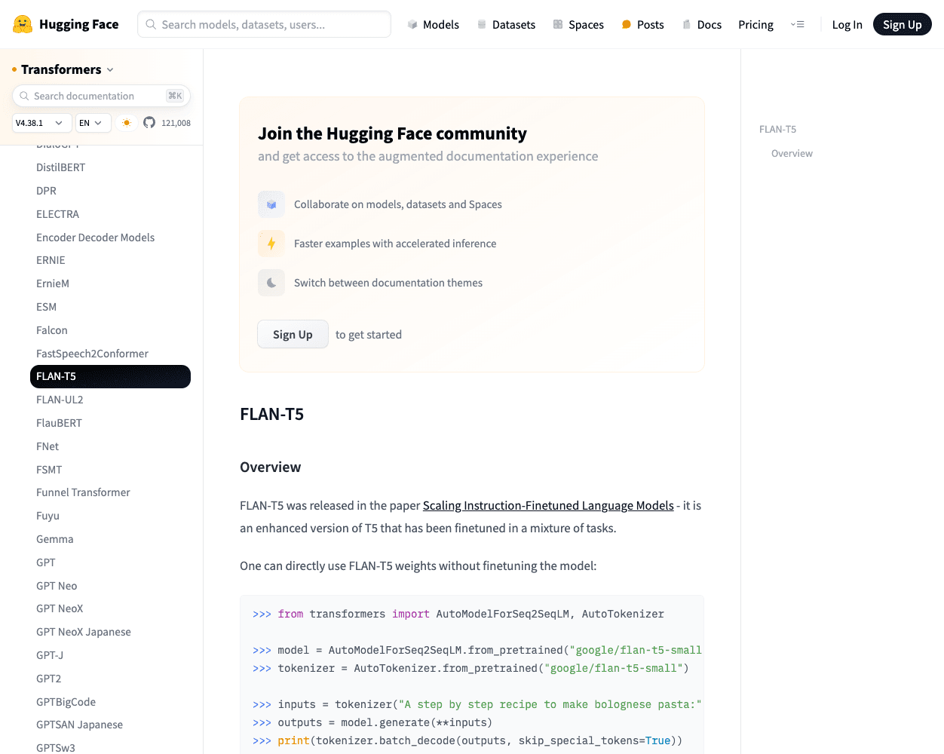
Task: Open the Models page
Action: 434,25
